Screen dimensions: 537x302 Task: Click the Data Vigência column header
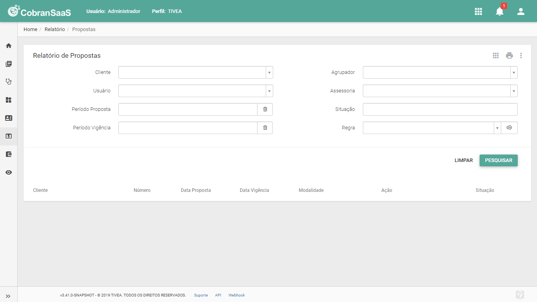click(254, 190)
